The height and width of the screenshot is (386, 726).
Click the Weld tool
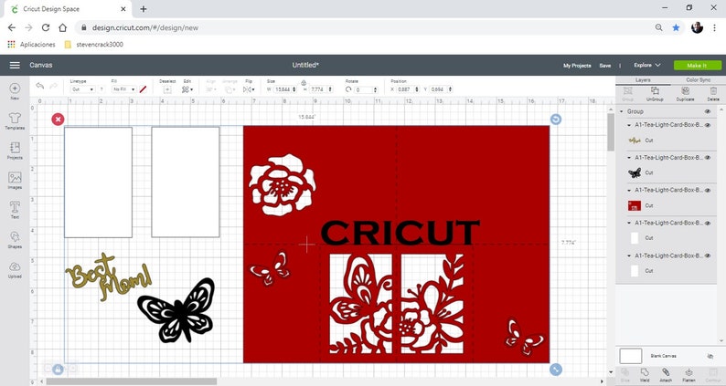(645, 374)
